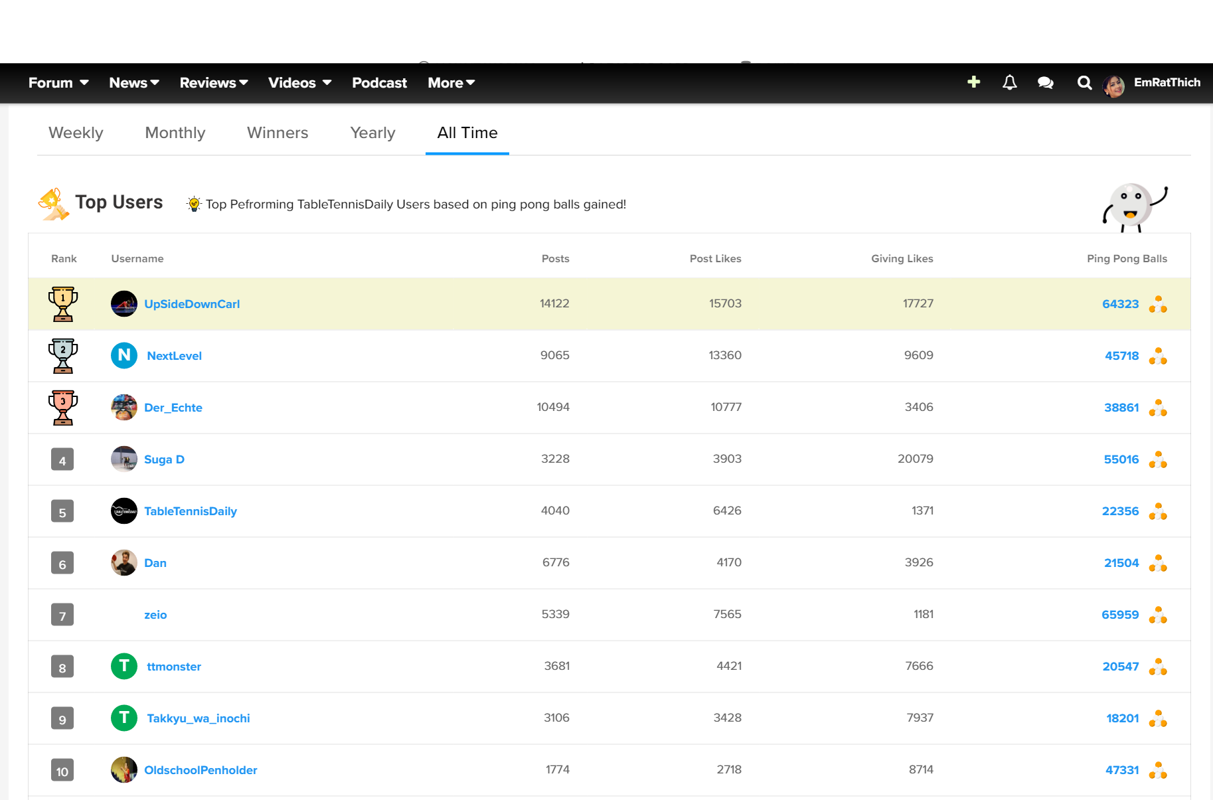
Task: Open notifications bell icon
Action: click(1009, 82)
